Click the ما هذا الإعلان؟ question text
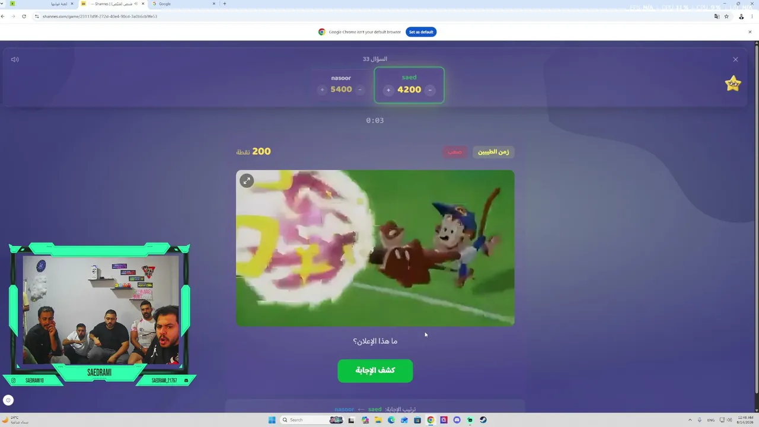This screenshot has width=759, height=427. pos(375,341)
